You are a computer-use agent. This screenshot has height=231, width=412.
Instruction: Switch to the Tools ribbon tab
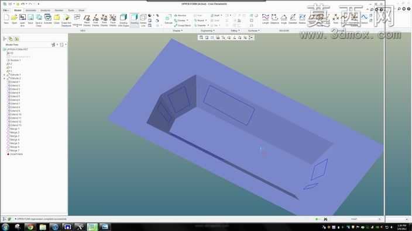[71, 10]
